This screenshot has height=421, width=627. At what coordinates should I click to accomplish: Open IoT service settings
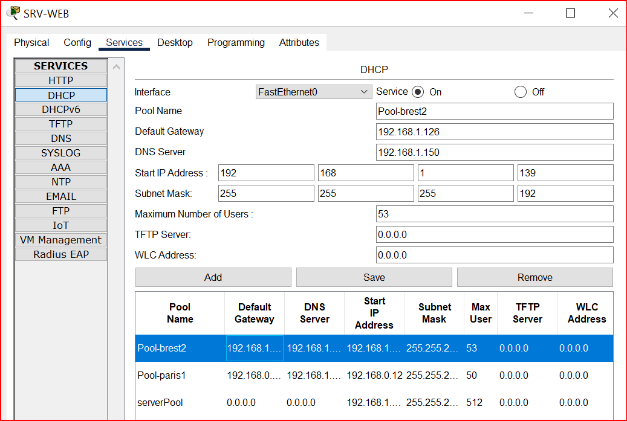click(61, 225)
